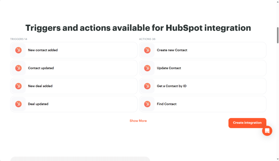Click the page vertical scrollbar thumb

pyautogui.click(x=278, y=35)
